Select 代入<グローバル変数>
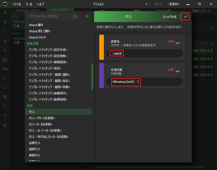Image resolution: width=217 pixels, height=170 pixels. coord(58,118)
